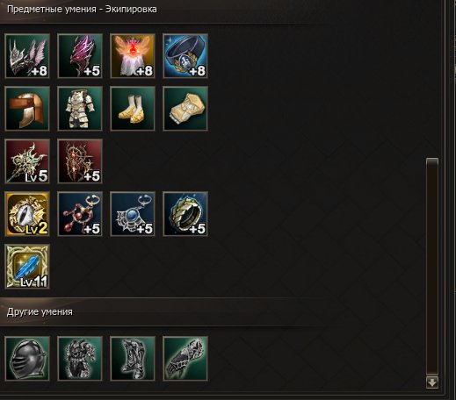Select the dark metal boots icon
The image size is (456, 400).
pyautogui.click(x=133, y=359)
